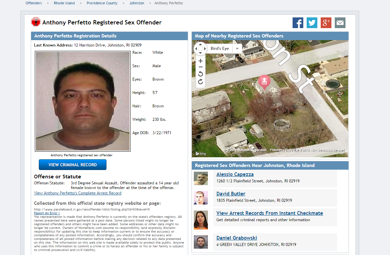The image size is (390, 255).
Task: Share page via Twitter icon
Action: 312,23
